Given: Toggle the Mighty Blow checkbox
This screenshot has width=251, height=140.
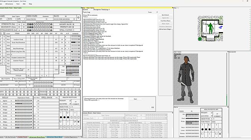Looking at the screenshot, I should coord(73,24).
